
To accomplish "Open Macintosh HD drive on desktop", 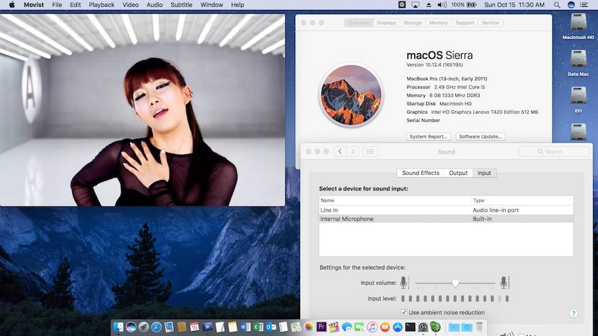I will (x=578, y=26).
